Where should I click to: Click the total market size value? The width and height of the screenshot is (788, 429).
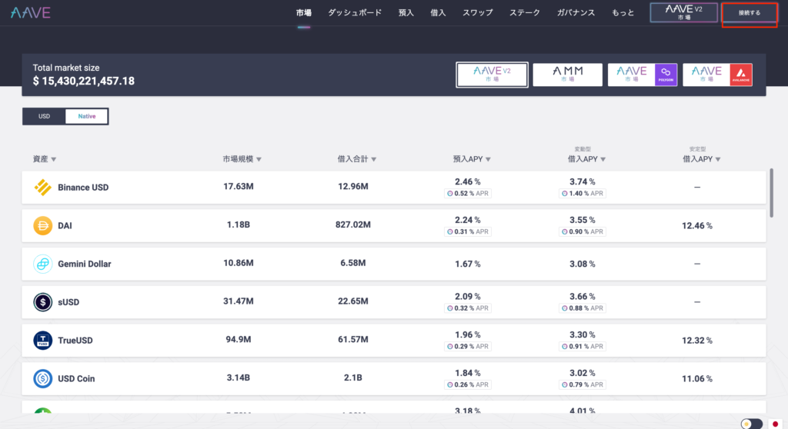tap(83, 81)
